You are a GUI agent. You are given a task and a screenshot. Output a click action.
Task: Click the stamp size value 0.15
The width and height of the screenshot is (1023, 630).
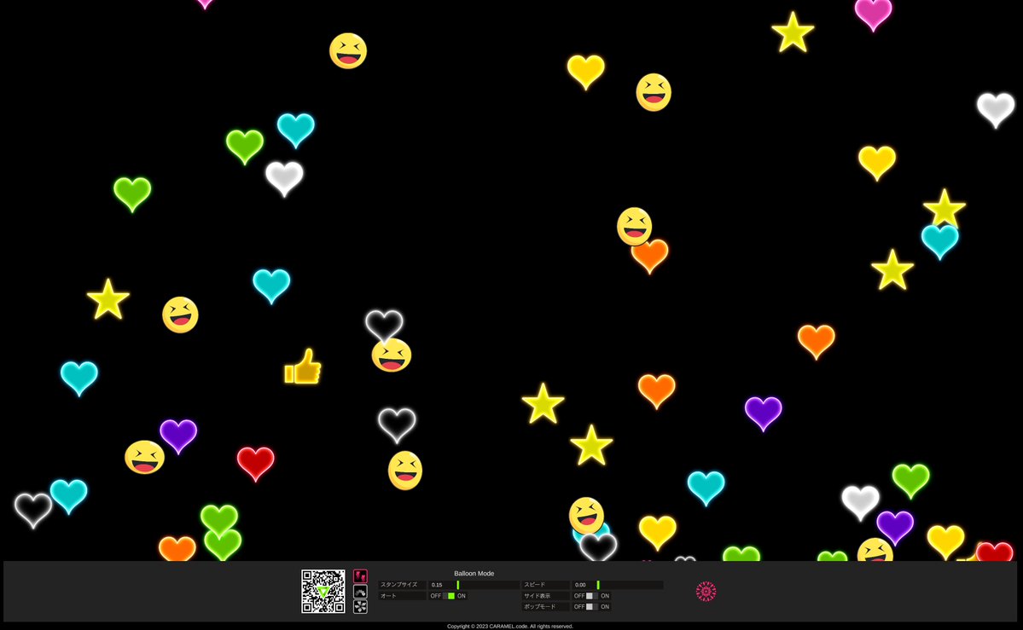[x=437, y=585]
